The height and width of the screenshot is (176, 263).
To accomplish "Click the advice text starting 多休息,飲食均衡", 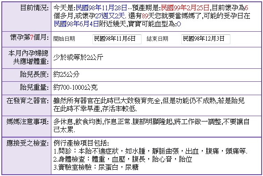I will click(x=151, y=126).
